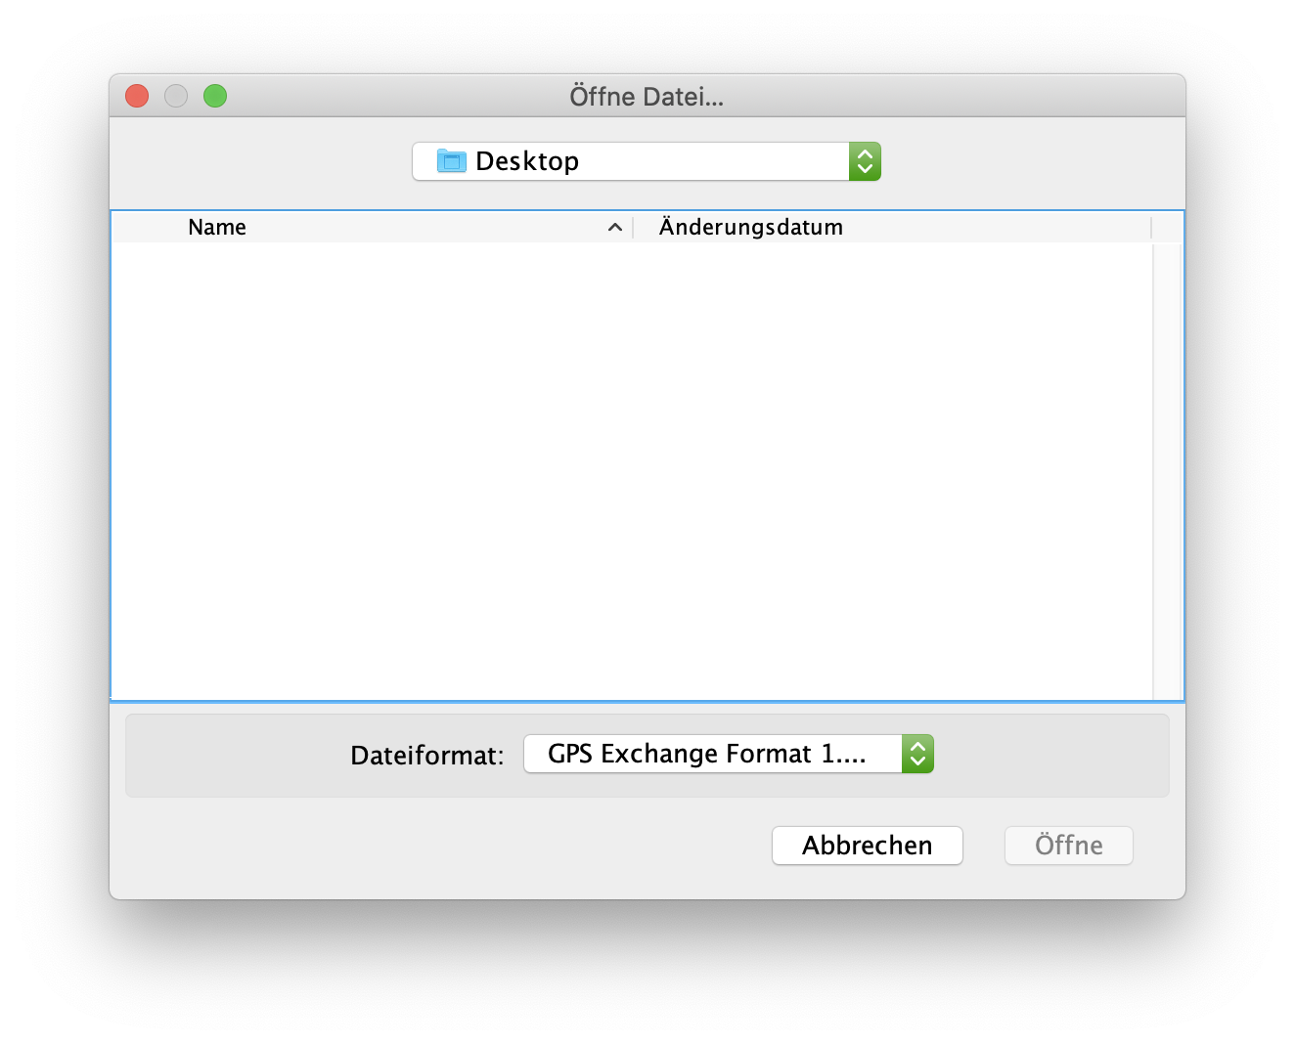
Task: Close the Öffne Datei dialog with the red button
Action: coord(137,96)
